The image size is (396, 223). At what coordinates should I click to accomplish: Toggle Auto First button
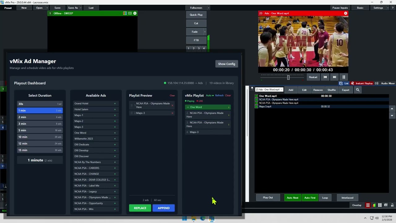pos(310,198)
